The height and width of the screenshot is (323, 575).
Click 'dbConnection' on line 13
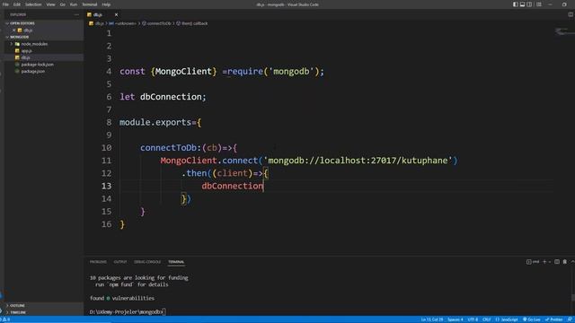(x=232, y=186)
